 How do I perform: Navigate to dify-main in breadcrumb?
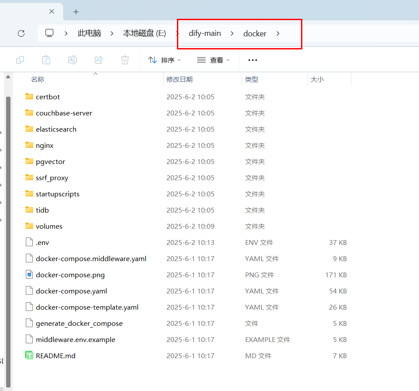pyautogui.click(x=204, y=33)
